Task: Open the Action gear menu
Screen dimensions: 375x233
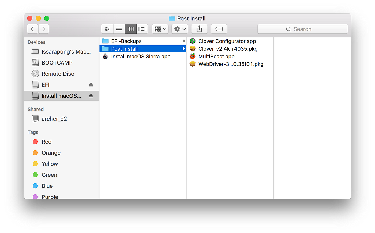Action: click(x=180, y=29)
